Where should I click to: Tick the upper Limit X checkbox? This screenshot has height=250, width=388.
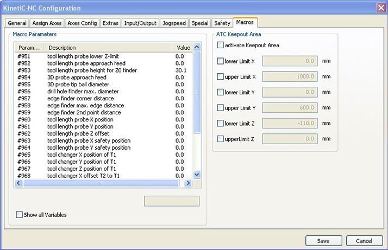point(220,76)
